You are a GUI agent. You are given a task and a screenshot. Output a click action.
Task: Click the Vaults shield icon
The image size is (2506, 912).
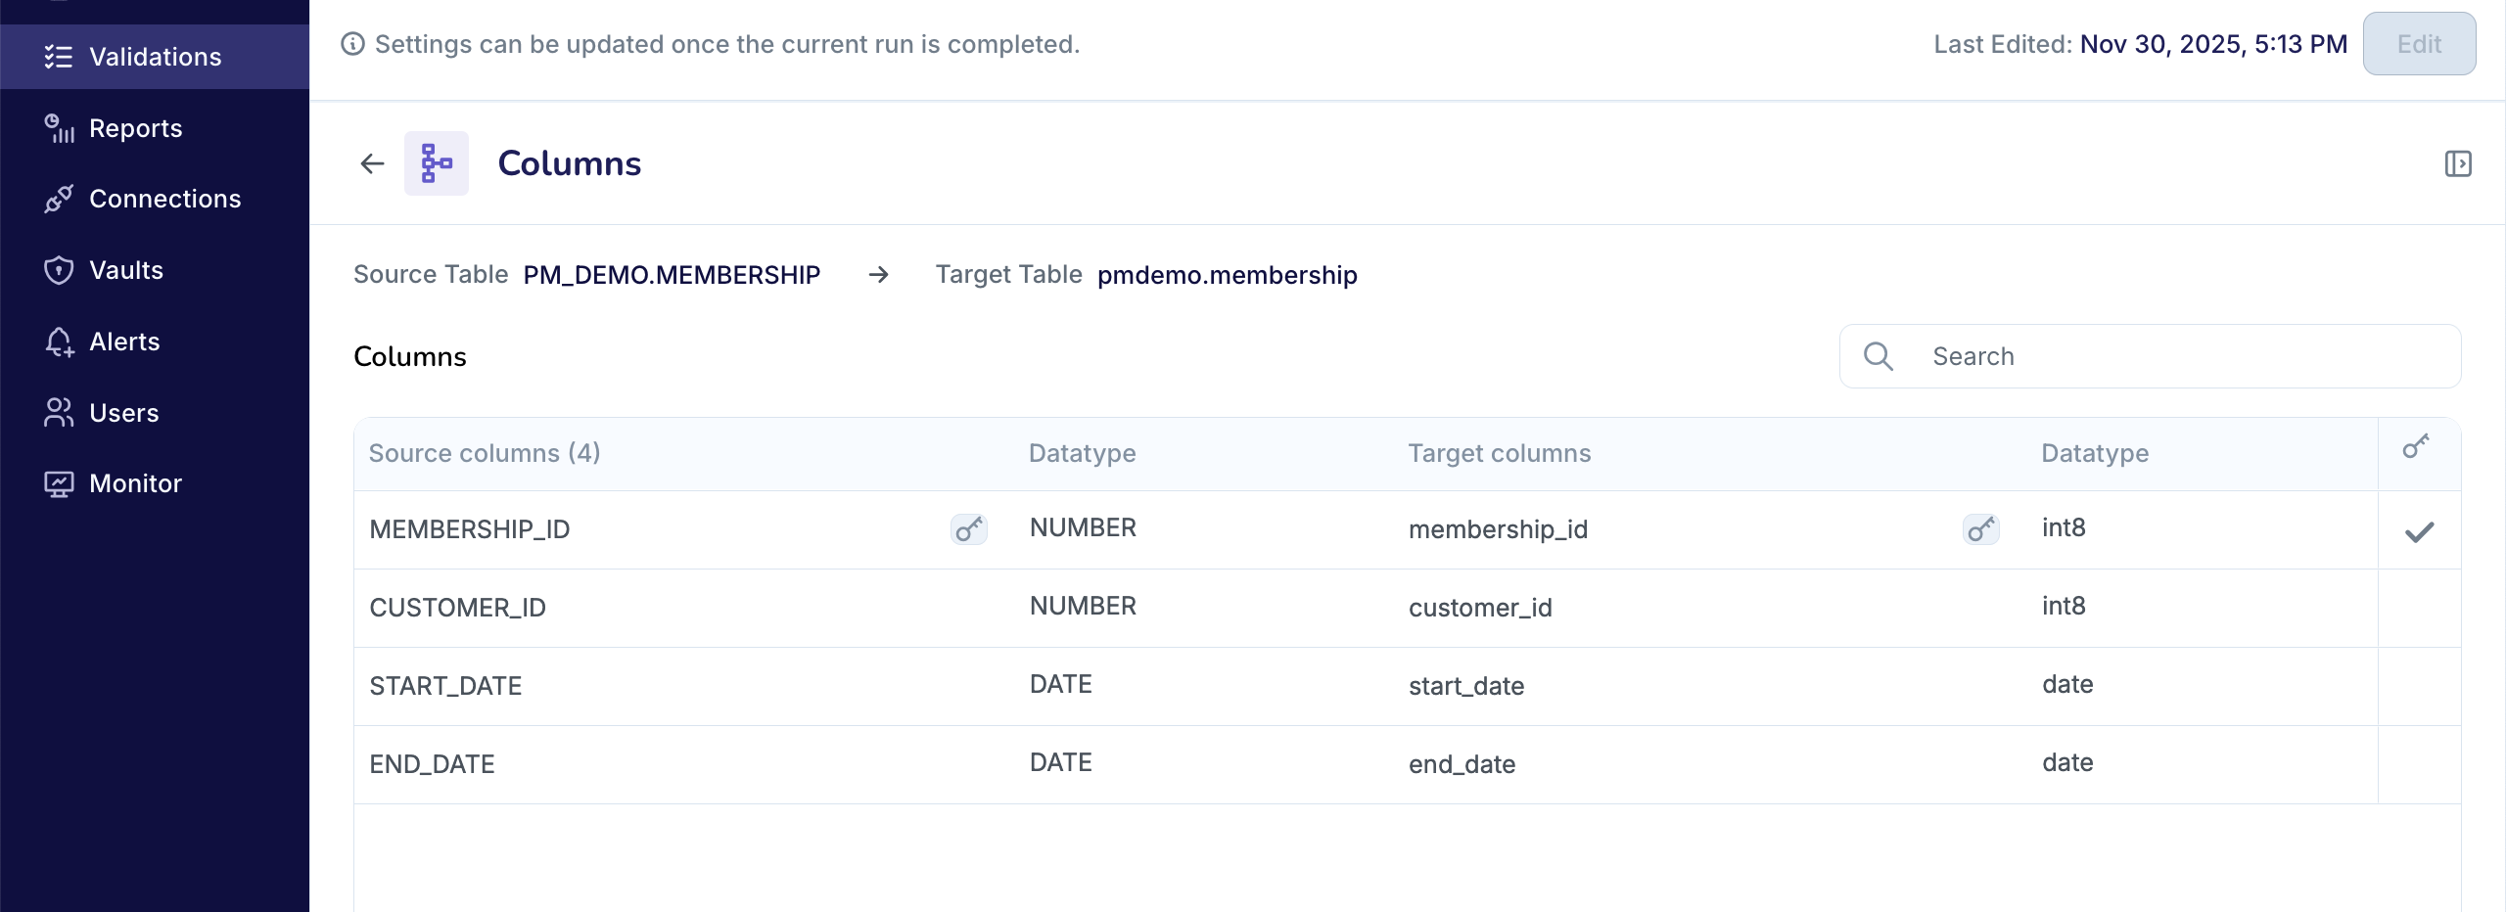pos(59,270)
